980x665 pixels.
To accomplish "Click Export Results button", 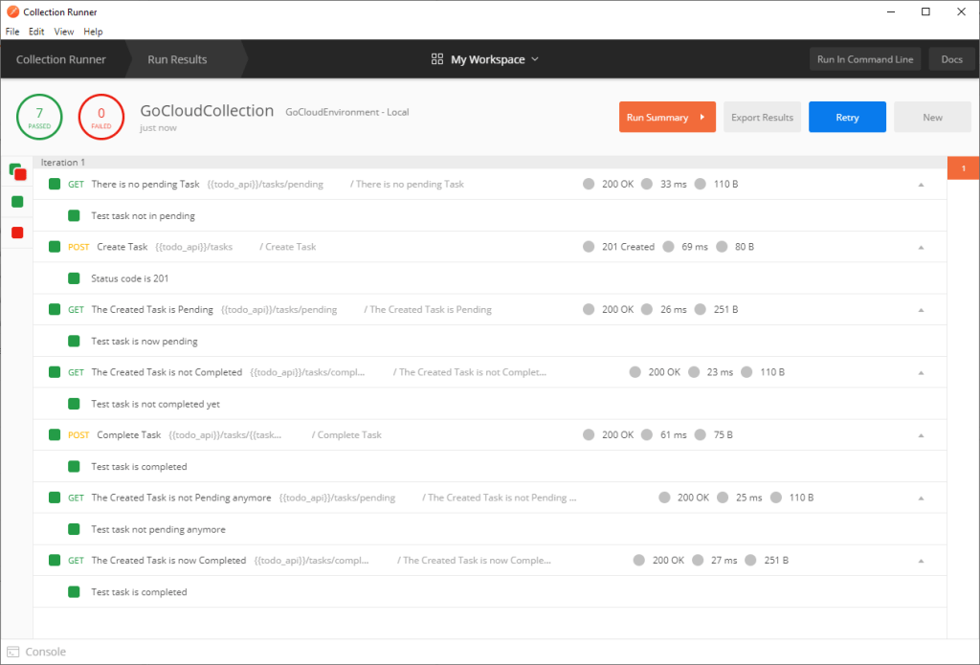I will tap(762, 117).
